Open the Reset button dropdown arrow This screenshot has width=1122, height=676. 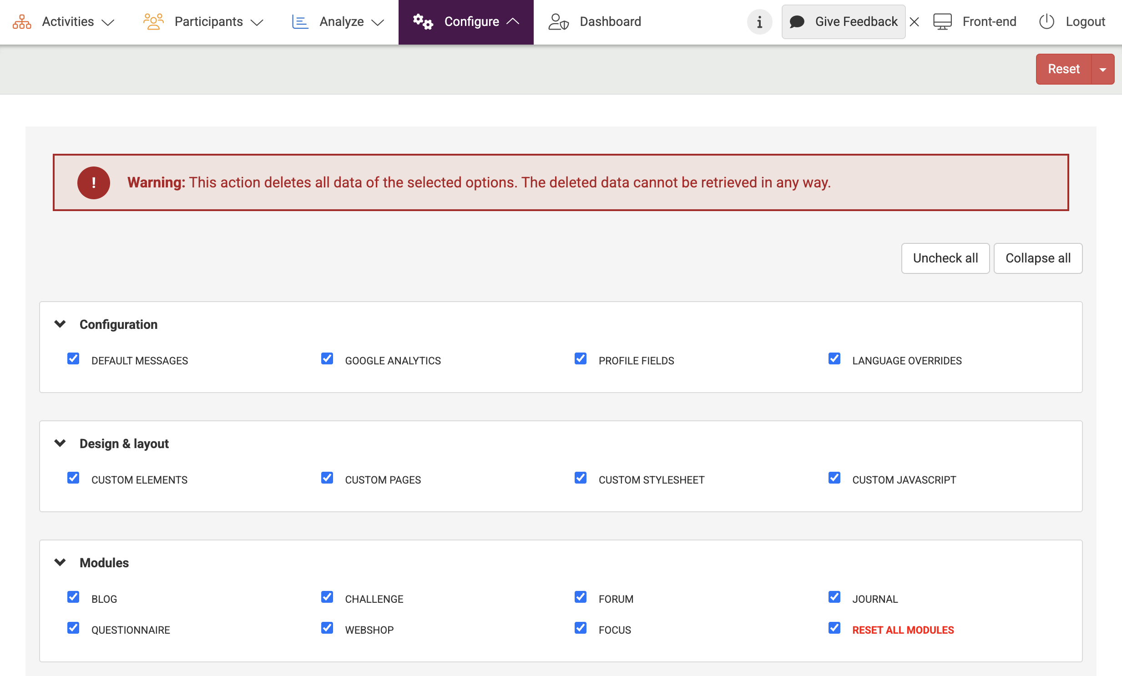(x=1102, y=70)
